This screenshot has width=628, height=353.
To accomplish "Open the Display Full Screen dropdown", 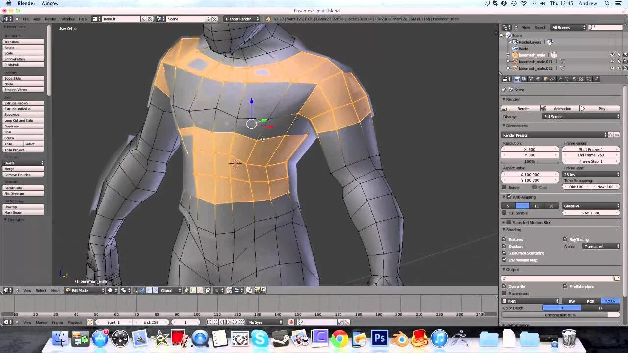I will click(581, 117).
